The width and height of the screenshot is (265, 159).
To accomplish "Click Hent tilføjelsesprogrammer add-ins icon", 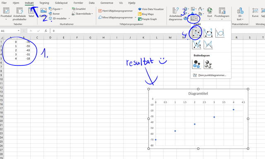I will (x=100, y=11).
